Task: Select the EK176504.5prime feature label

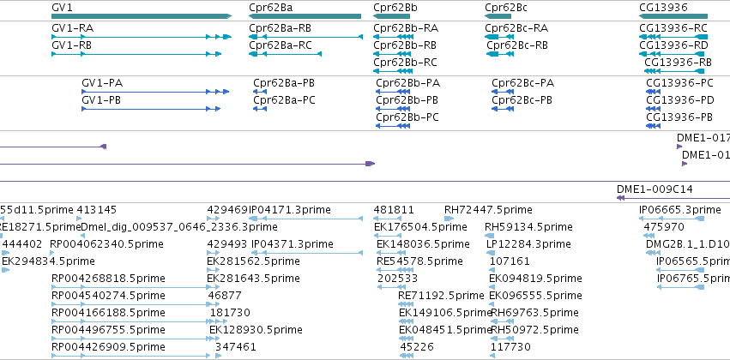Action: (420, 227)
